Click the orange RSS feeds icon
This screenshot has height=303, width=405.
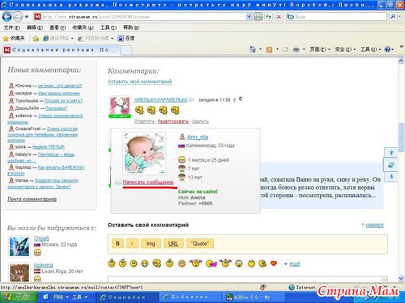point(269,49)
